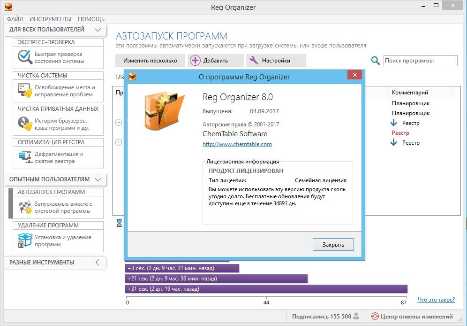
Task: Click the Reg Organizer main title bar icon
Action: coord(8,7)
